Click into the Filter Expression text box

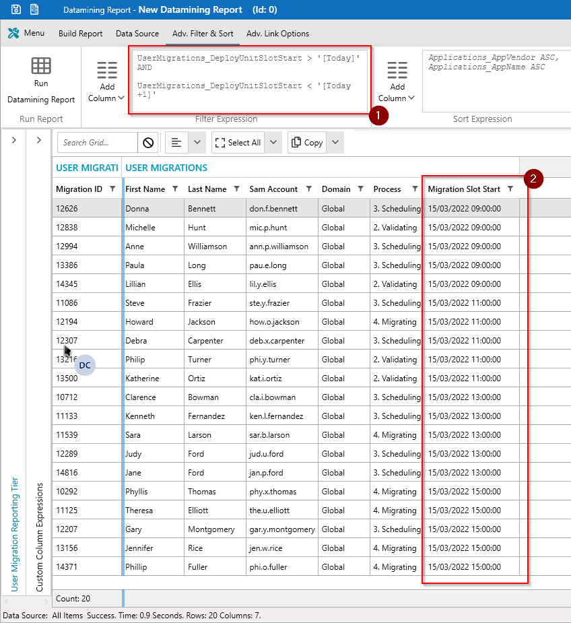click(x=250, y=81)
